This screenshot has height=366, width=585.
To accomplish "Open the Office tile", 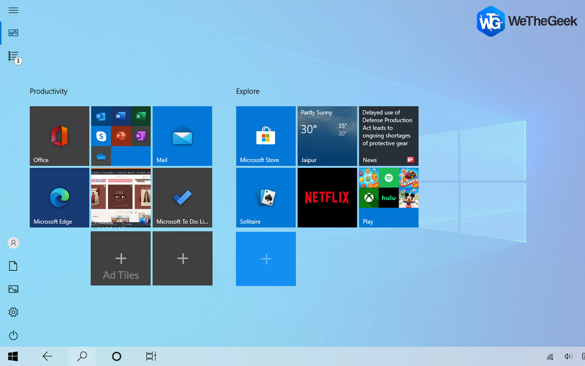I will coord(59,136).
